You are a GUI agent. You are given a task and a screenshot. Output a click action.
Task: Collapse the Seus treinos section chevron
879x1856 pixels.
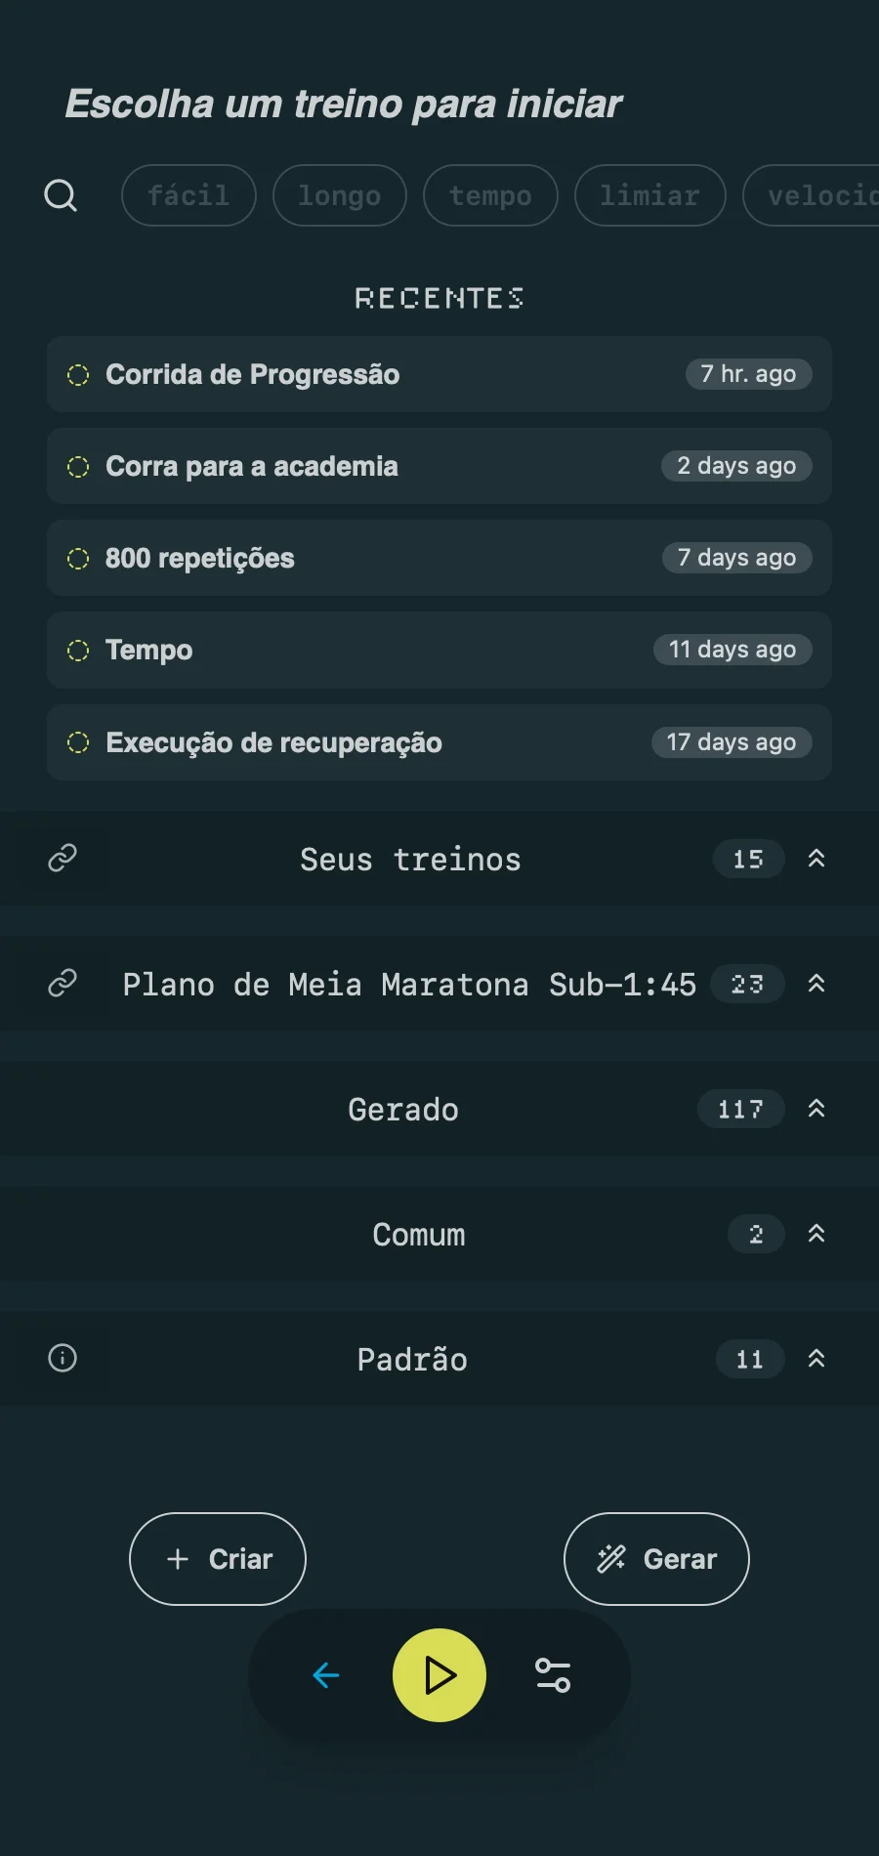(816, 859)
